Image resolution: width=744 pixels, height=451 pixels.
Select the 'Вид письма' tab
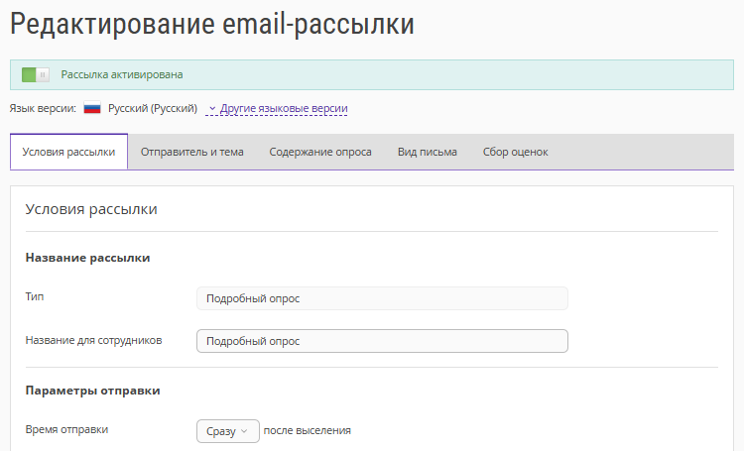(x=428, y=152)
